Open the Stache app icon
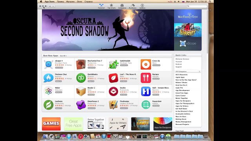 113,91
